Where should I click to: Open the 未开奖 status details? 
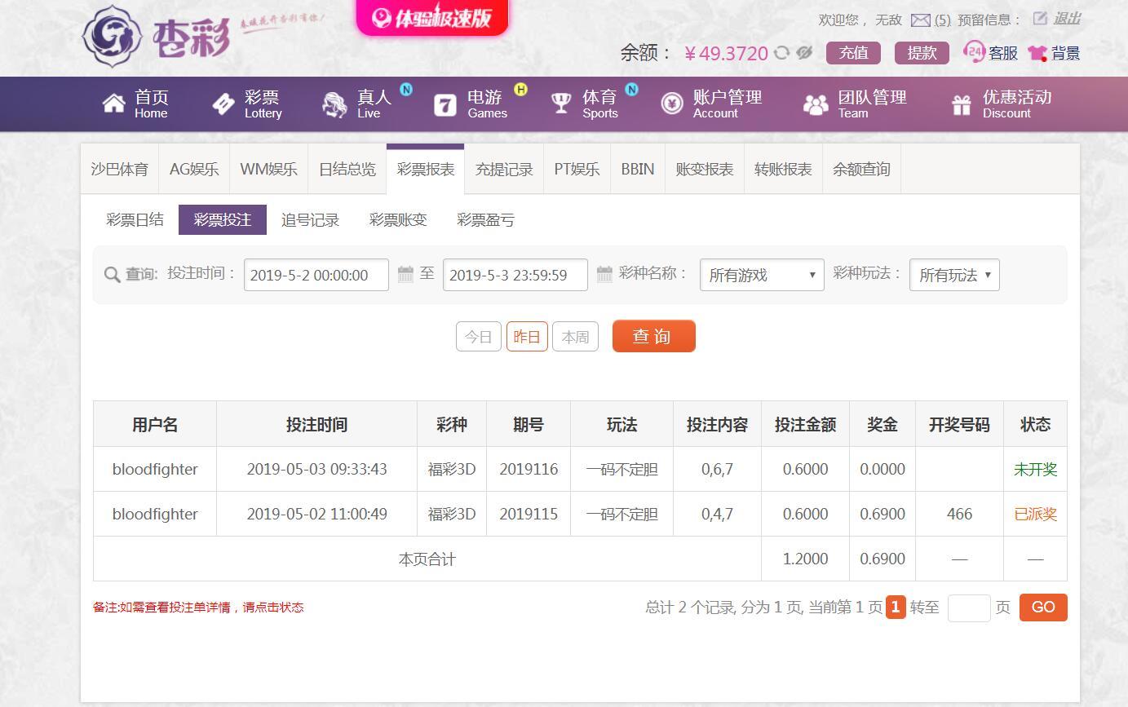(1036, 470)
